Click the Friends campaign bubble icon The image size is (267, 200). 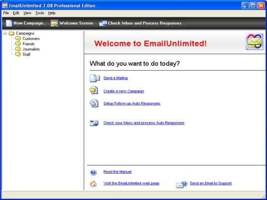click(18, 44)
